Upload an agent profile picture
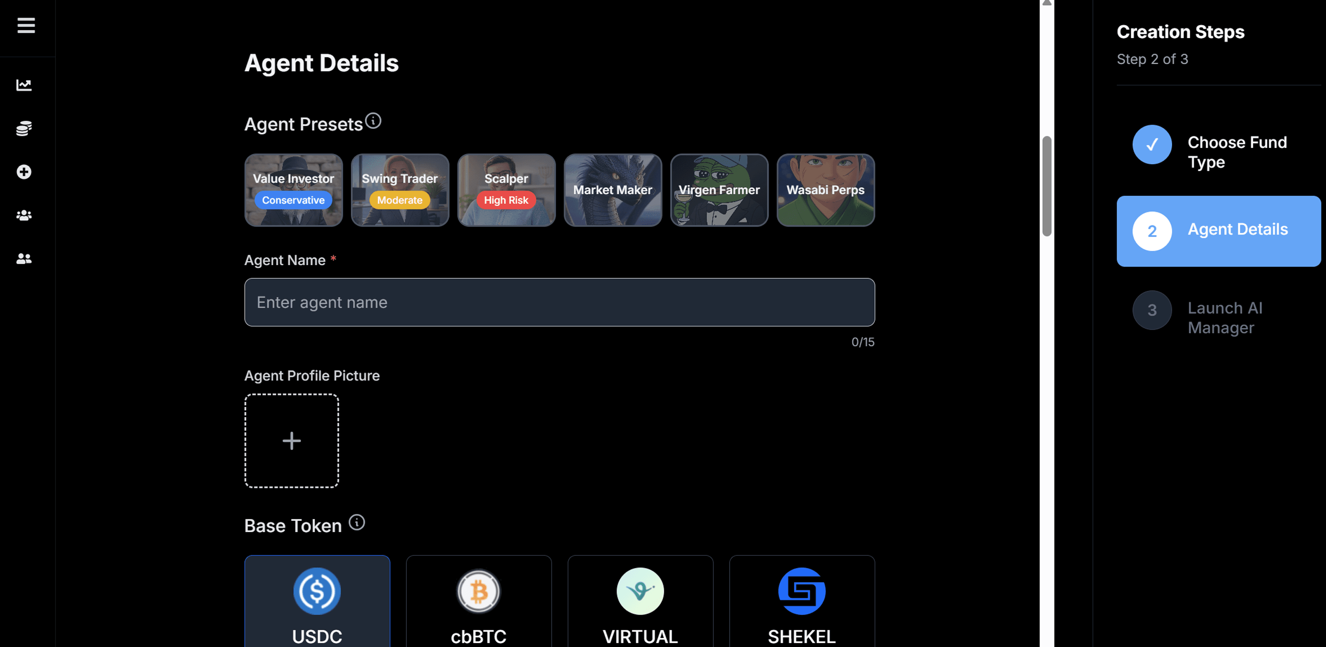Viewport: 1326px width, 647px height. [x=291, y=440]
